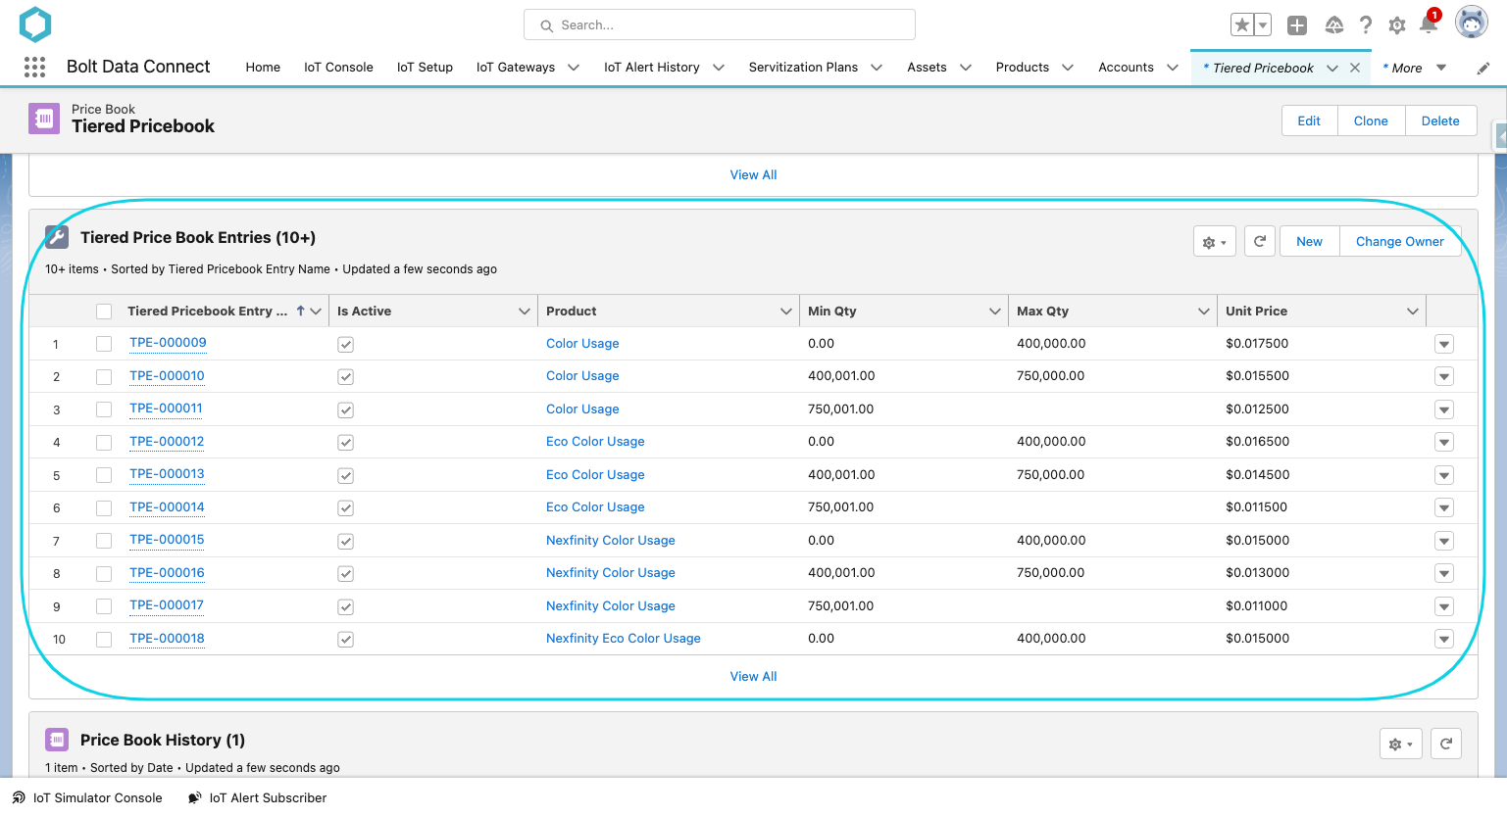Click into the global Search field
Image resolution: width=1507 pixels, height=817 pixels.
pos(720,25)
